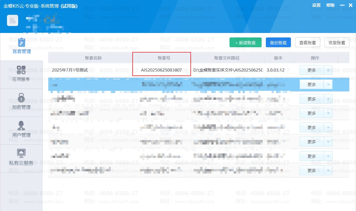Screen dimensions: 356x211
Task: Expand 更多 dropdown arrow in third table row
Action: [x=328, y=99]
